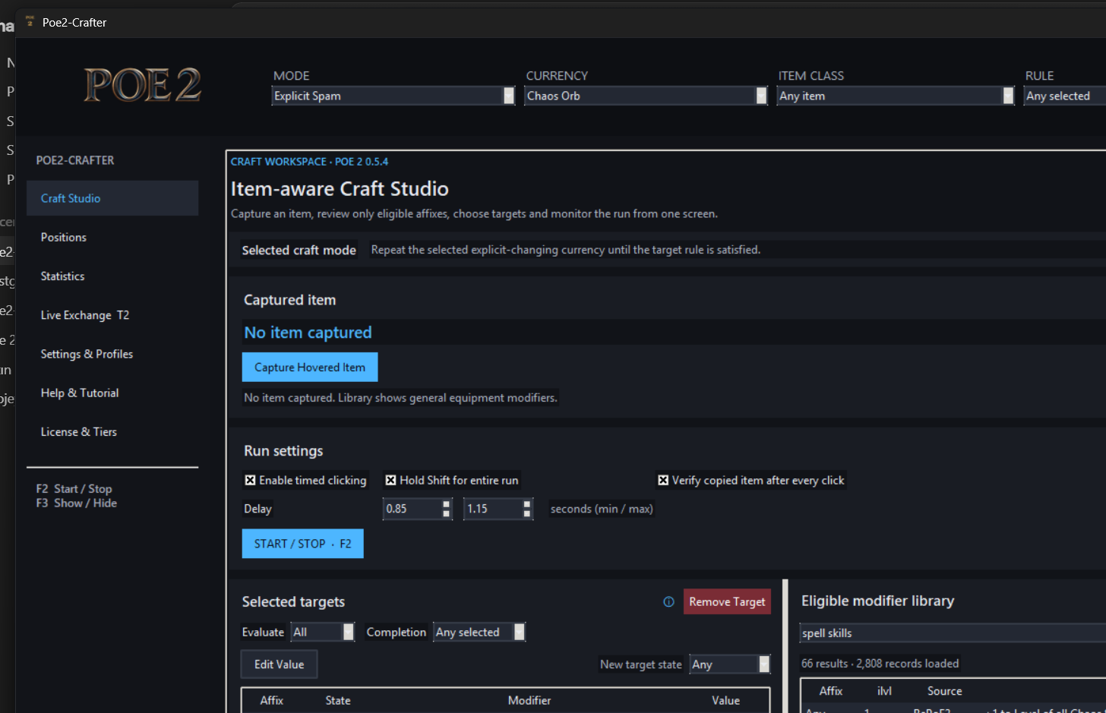Click the Source column header in modifier library

coord(945,691)
